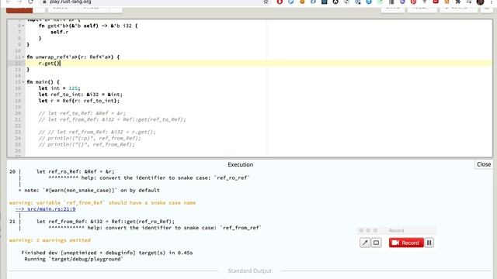The width and height of the screenshot is (497, 279).
Task: Click the 'Execution' panel heading
Action: [240, 164]
